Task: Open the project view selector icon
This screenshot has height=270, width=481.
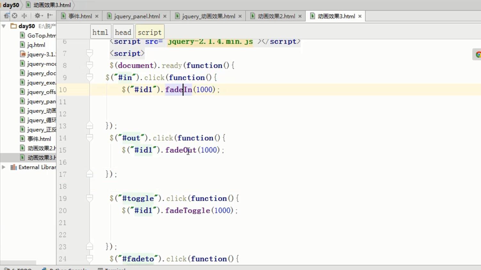Action: [x=6, y=16]
